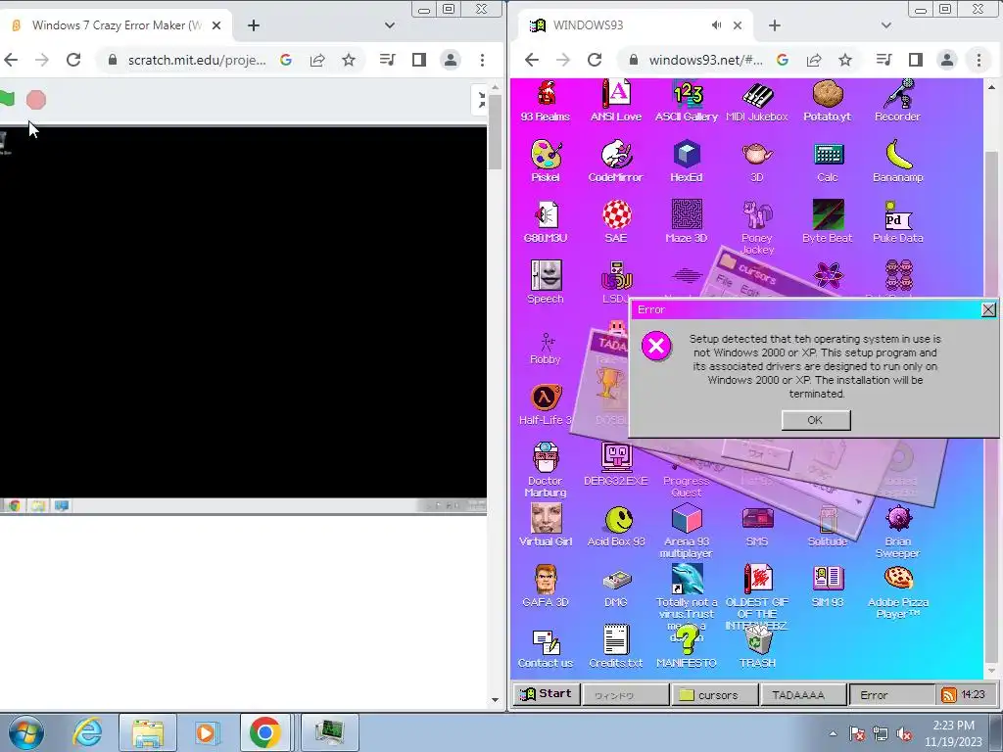Open ASCII Gallery icon
The width and height of the screenshot is (1003, 752).
click(687, 101)
